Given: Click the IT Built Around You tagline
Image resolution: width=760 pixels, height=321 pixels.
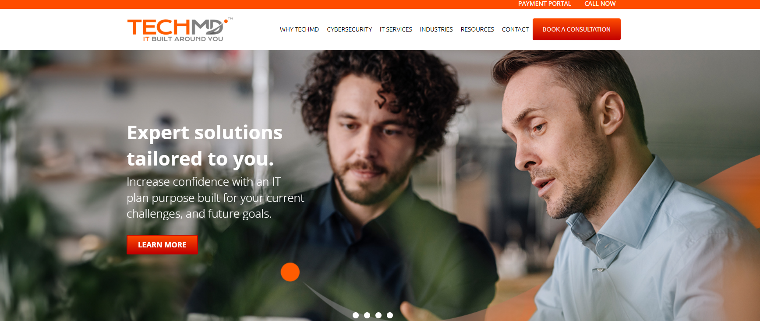Looking at the screenshot, I should click(183, 39).
